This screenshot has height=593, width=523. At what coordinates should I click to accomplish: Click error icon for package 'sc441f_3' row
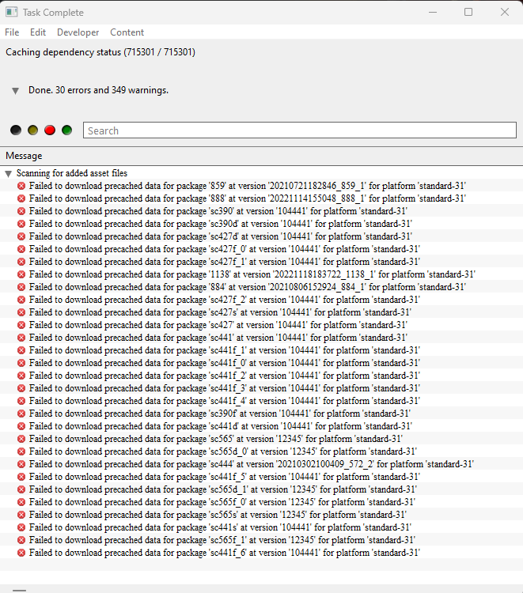click(21, 388)
